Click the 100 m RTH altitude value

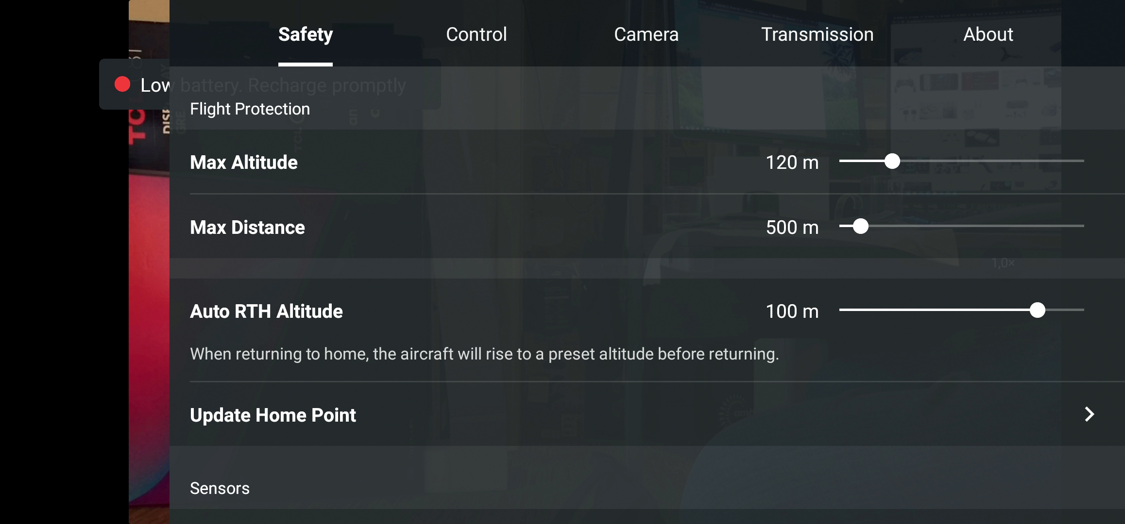coord(792,311)
